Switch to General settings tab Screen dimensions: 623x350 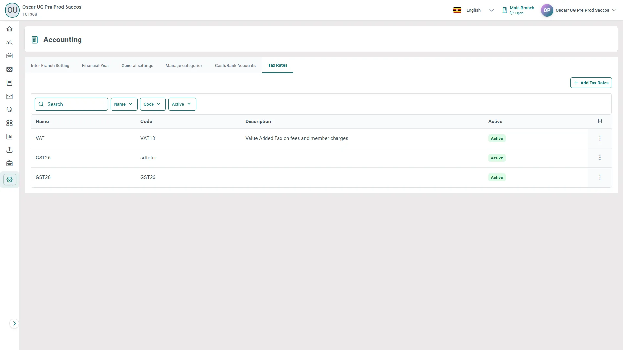[137, 65]
